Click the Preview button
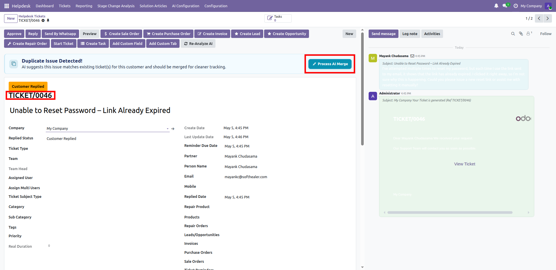The width and height of the screenshot is (556, 270). click(x=89, y=34)
